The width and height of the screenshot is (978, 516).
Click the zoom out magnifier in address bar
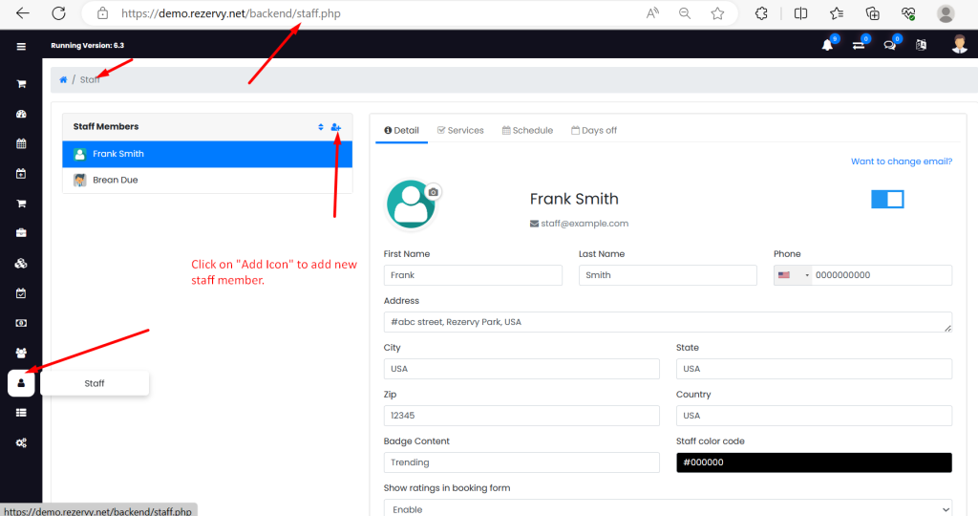[x=685, y=13]
